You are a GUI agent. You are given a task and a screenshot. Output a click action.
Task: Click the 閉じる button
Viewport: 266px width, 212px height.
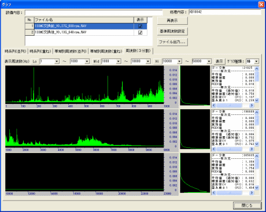tap(247, 206)
